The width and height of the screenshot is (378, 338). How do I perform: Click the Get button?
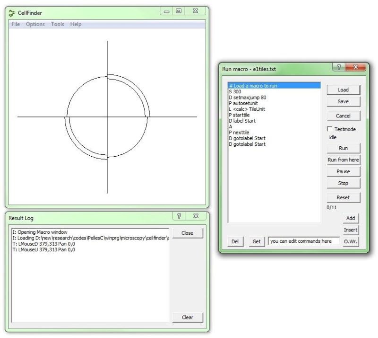tap(257, 241)
